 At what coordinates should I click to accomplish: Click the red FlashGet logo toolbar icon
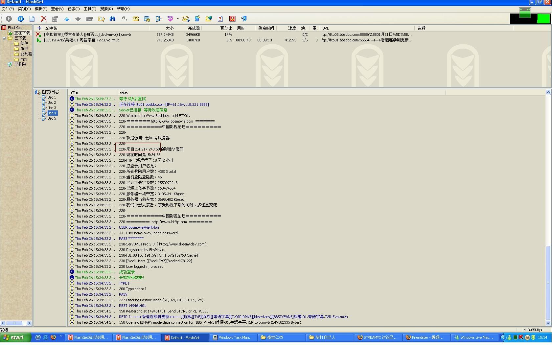click(232, 19)
